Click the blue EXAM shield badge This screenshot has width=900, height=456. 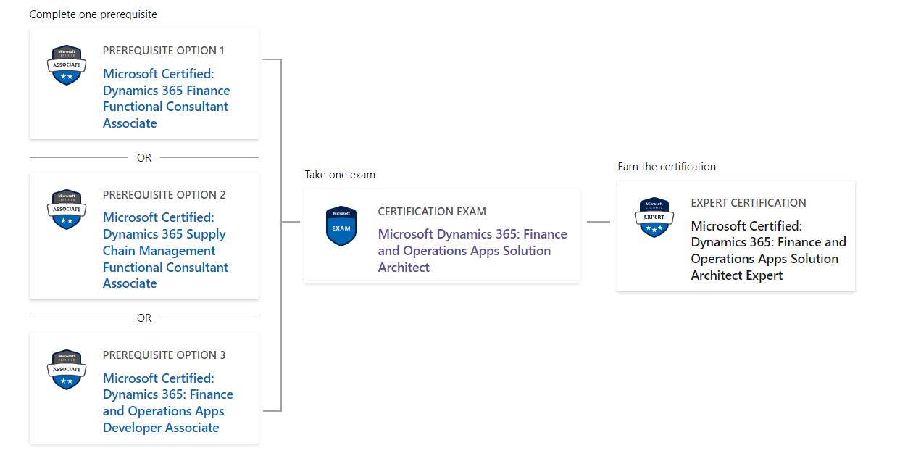341,226
